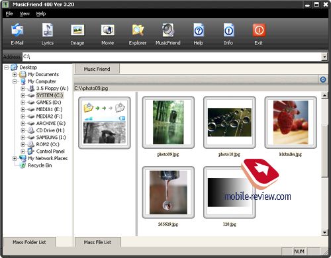331x258 pixels.
Task: Click the MusicFriend title bar app icon
Action: 5,5
